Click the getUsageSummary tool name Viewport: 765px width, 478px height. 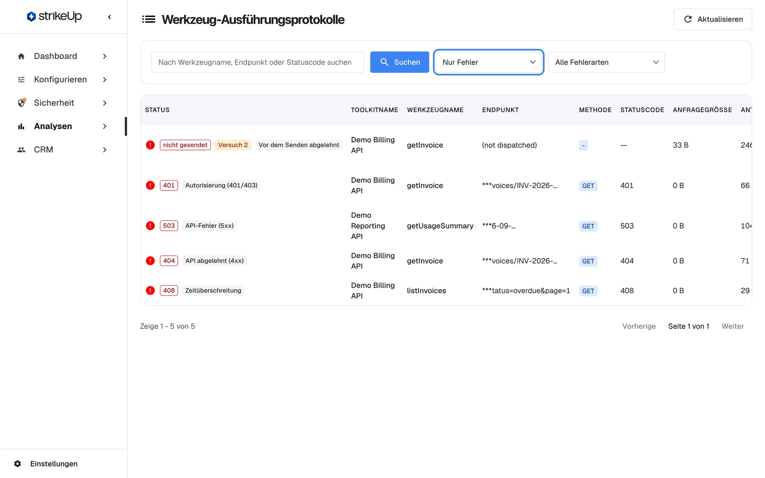(x=440, y=226)
